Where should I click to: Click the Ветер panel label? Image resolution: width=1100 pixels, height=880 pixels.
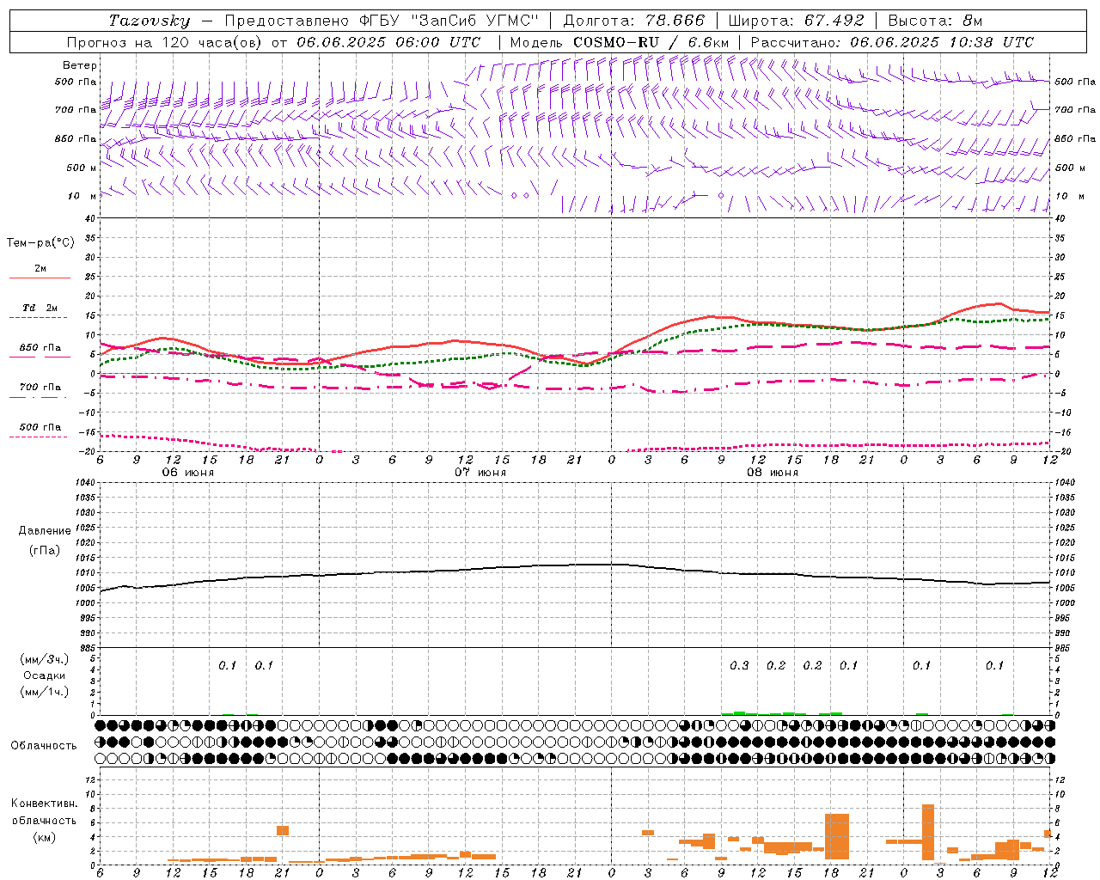80,65
